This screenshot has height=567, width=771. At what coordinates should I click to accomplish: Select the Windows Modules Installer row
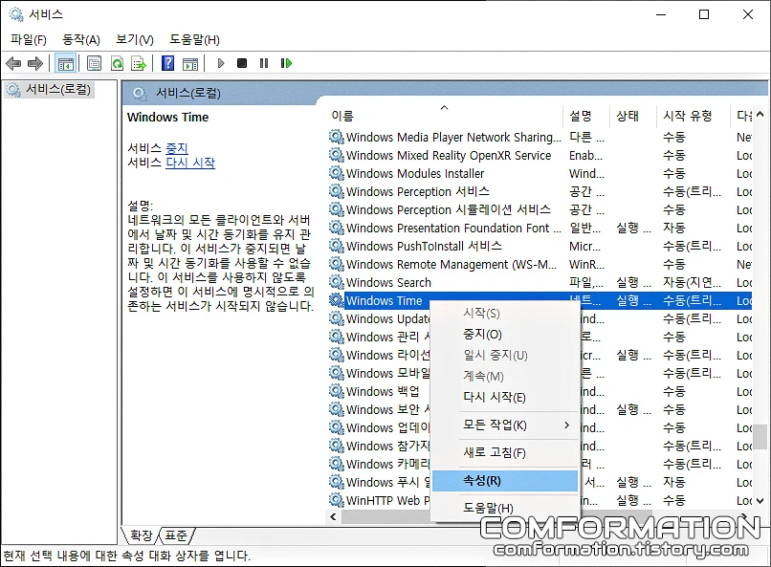point(539,173)
